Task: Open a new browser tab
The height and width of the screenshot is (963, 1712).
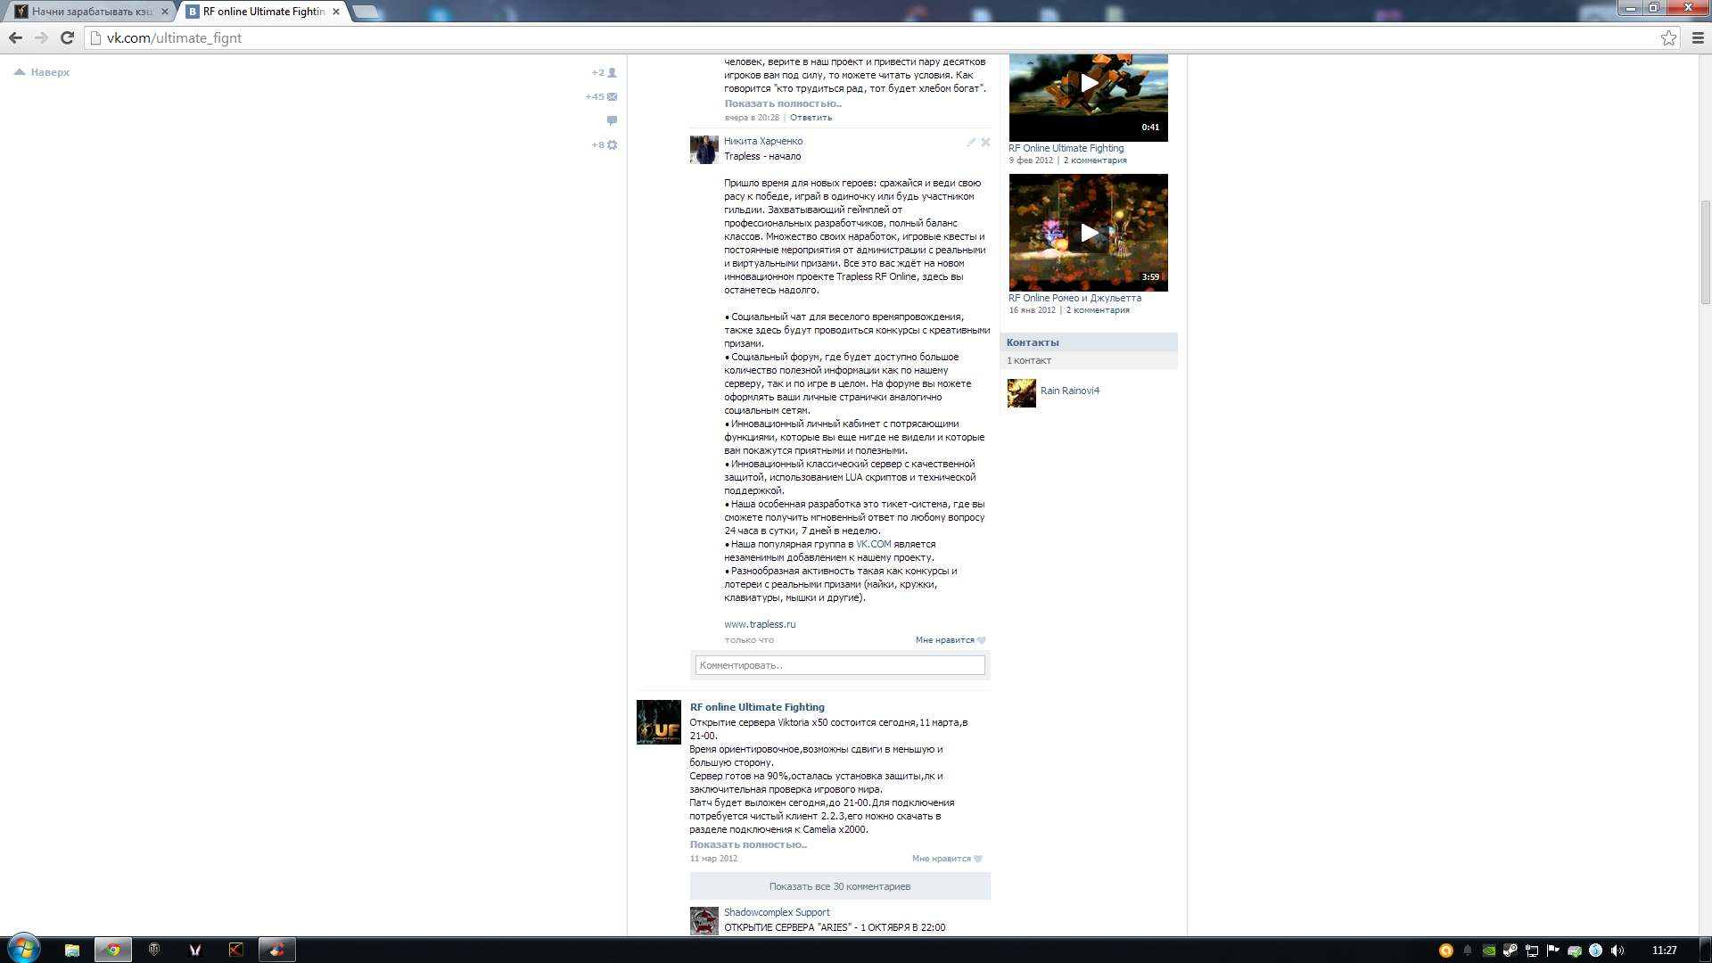Action: point(366,12)
